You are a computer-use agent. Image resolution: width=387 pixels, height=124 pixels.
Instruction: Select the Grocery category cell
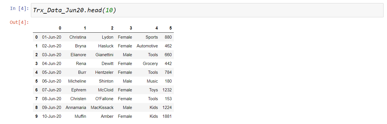tap(150, 64)
